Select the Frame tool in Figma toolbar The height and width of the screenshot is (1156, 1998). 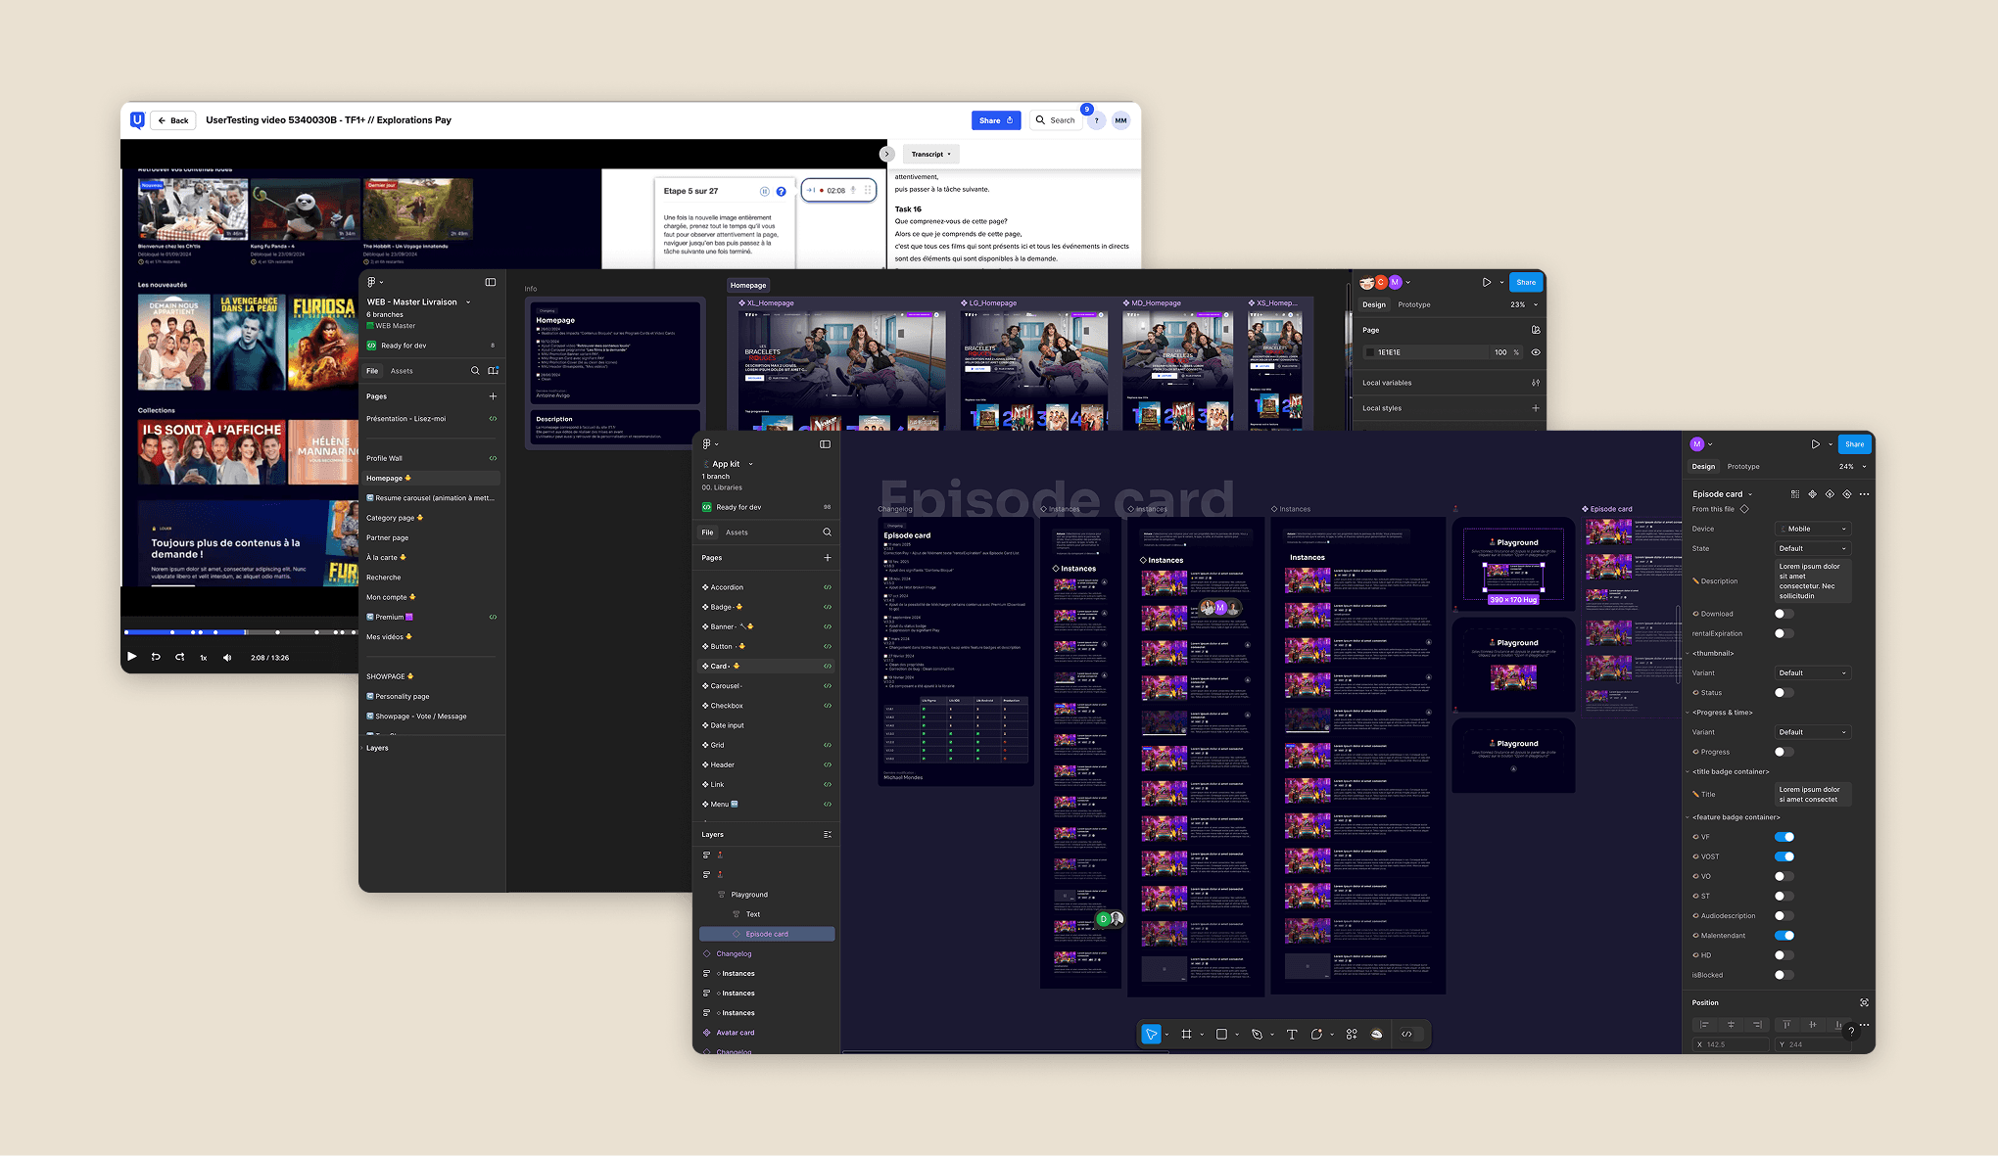1186,1035
